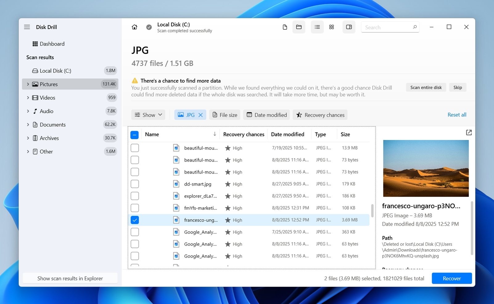Open folder browsing view
494x304 pixels.
coord(298,27)
